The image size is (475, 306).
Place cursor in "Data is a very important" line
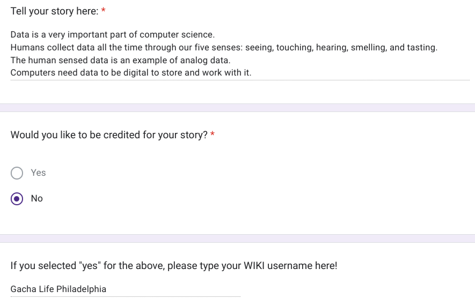click(113, 35)
